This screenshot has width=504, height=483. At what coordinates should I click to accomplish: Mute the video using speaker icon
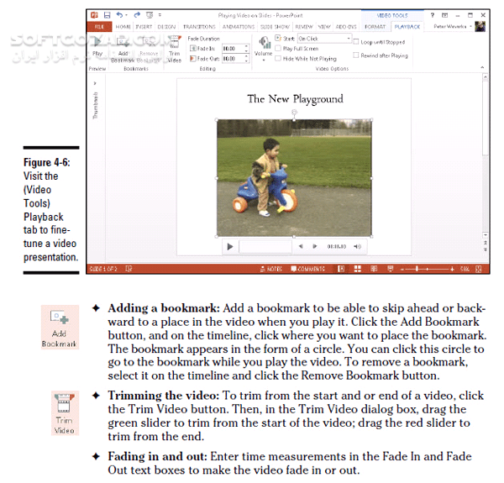(x=357, y=246)
